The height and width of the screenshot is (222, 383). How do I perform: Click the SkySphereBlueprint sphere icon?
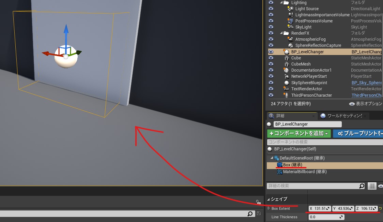(287, 83)
